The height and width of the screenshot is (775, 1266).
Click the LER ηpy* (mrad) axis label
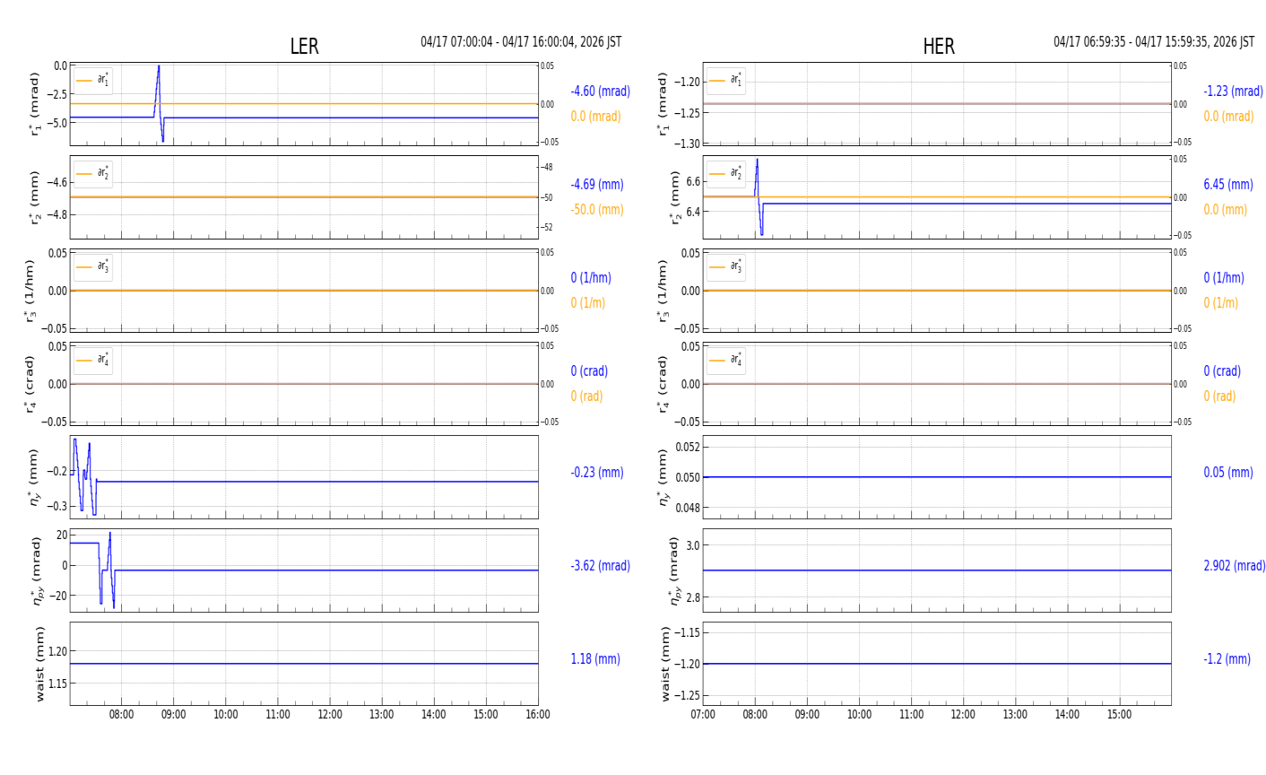tap(37, 570)
